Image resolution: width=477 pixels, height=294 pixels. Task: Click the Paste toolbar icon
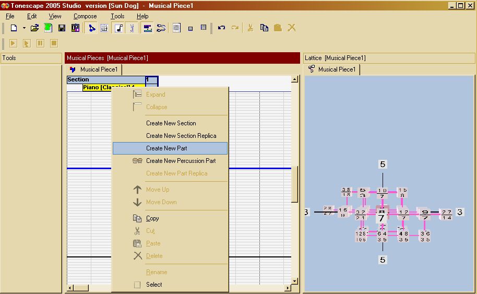pos(278,28)
